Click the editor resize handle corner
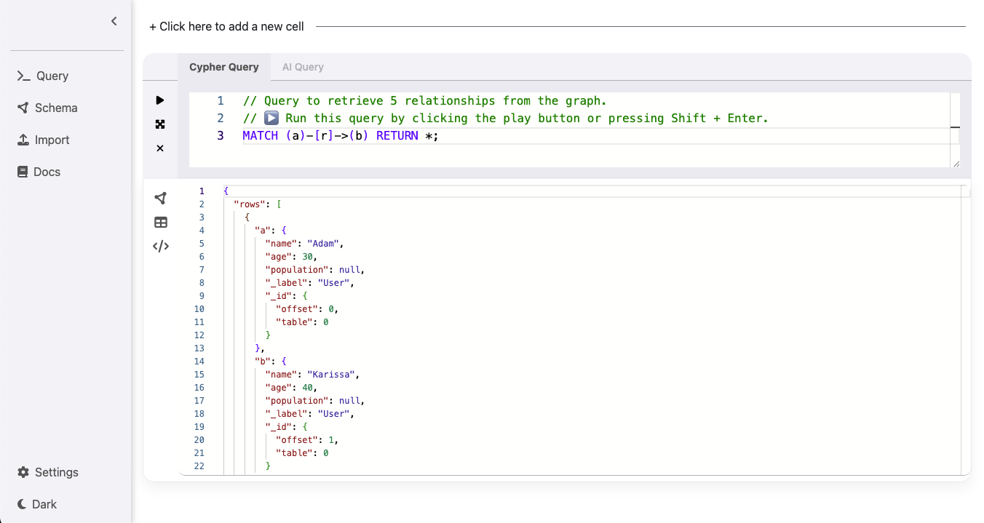The height and width of the screenshot is (523, 984). (x=956, y=164)
